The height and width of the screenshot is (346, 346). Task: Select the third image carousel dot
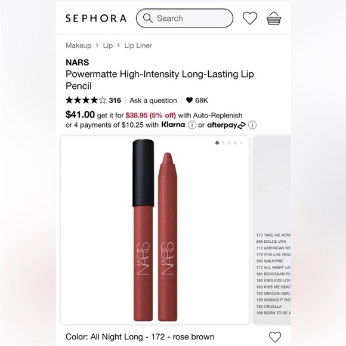pos(229,143)
